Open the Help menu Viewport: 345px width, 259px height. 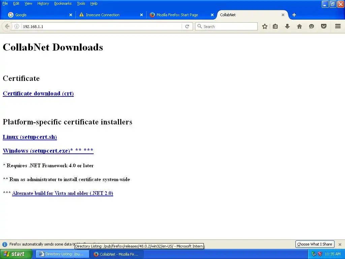pos(94,3)
